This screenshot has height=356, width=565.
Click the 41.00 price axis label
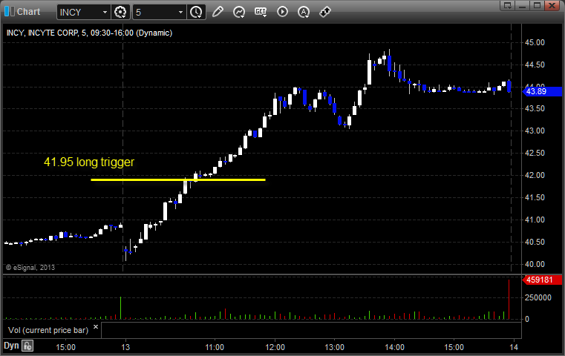pos(535,220)
